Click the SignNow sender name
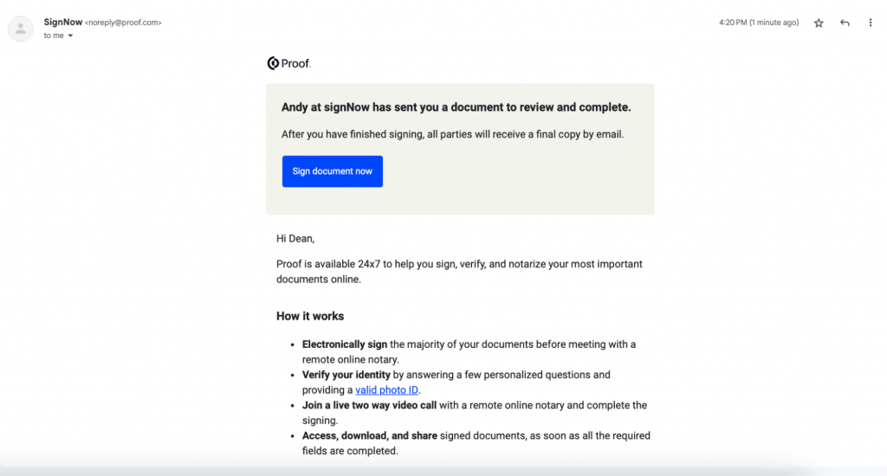887x476 pixels. tap(63, 22)
